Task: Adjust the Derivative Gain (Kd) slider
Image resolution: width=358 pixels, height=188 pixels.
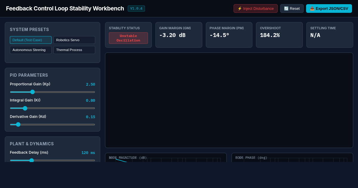Action: coord(53,124)
